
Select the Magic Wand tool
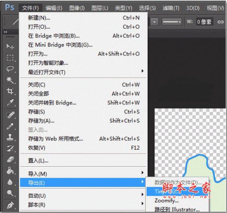coord(10,80)
